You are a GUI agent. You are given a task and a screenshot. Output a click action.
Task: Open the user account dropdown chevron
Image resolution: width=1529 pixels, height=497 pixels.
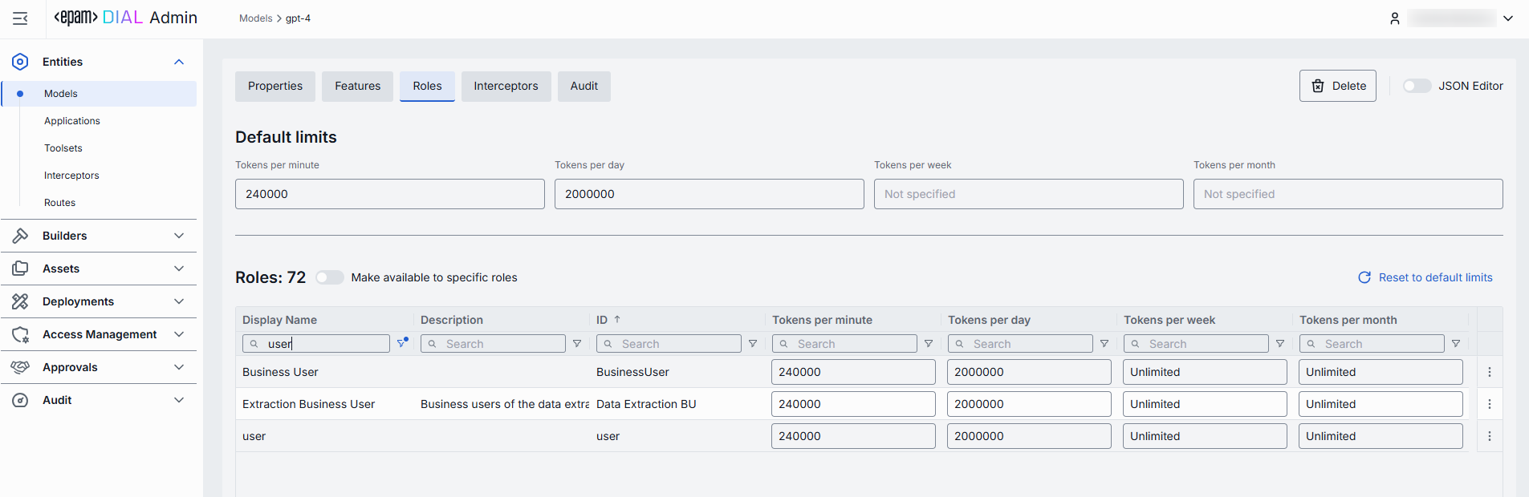coord(1508,18)
